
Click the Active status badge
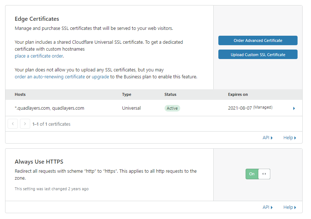pyautogui.click(x=172, y=108)
